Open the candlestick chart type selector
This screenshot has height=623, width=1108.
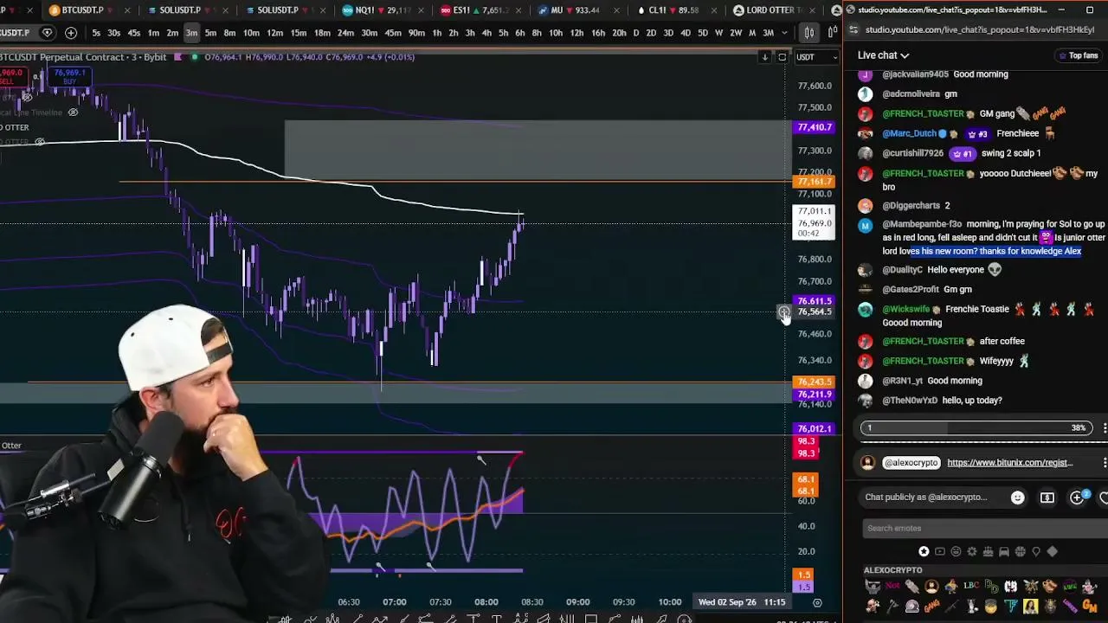click(808, 33)
